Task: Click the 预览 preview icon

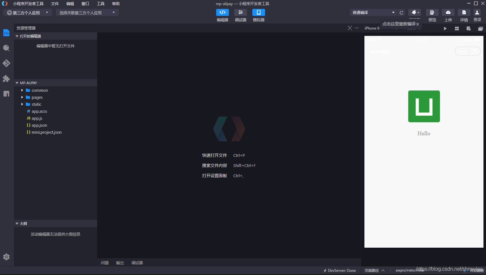Action: click(x=432, y=12)
